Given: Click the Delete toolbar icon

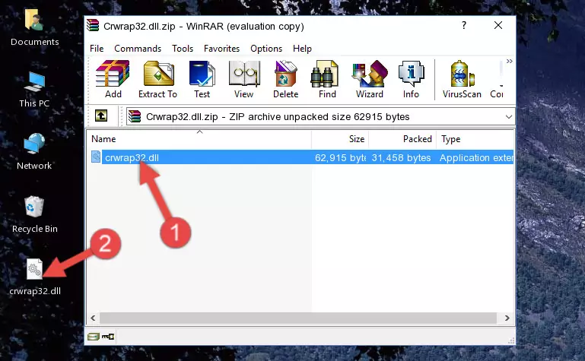Looking at the screenshot, I should pos(286,79).
